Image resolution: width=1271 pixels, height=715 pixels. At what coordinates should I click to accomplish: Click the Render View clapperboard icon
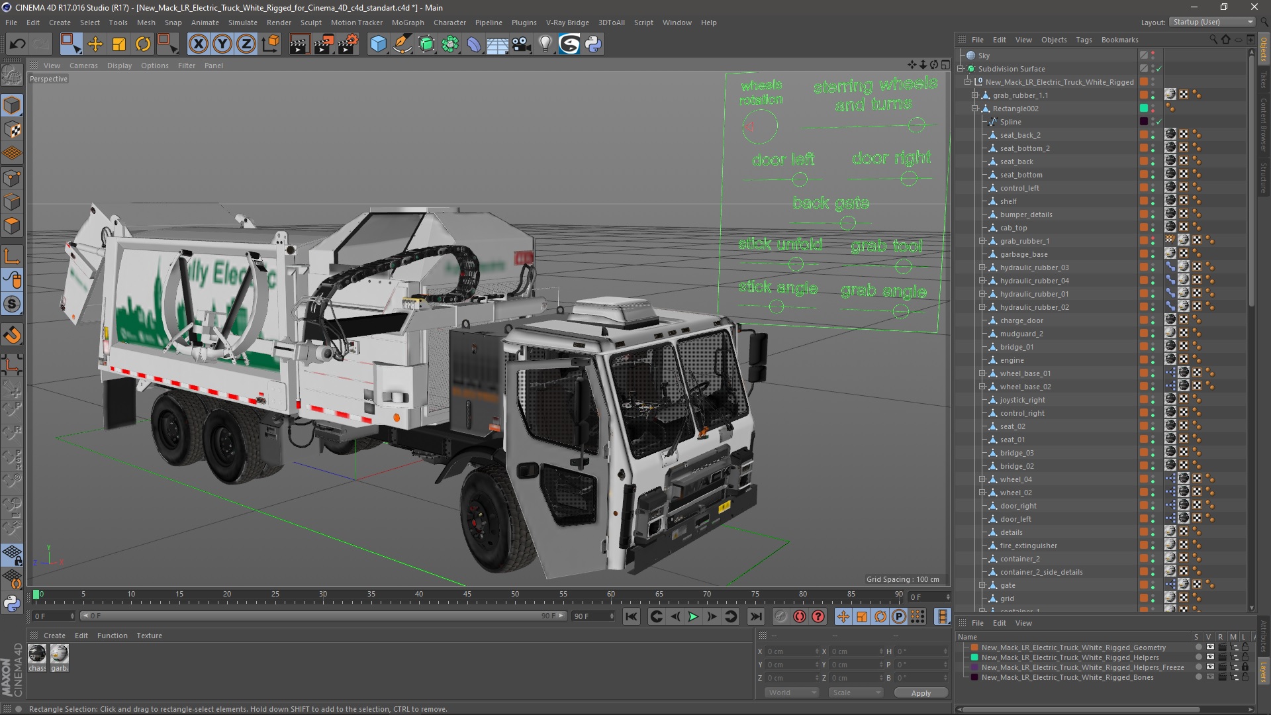(x=299, y=44)
